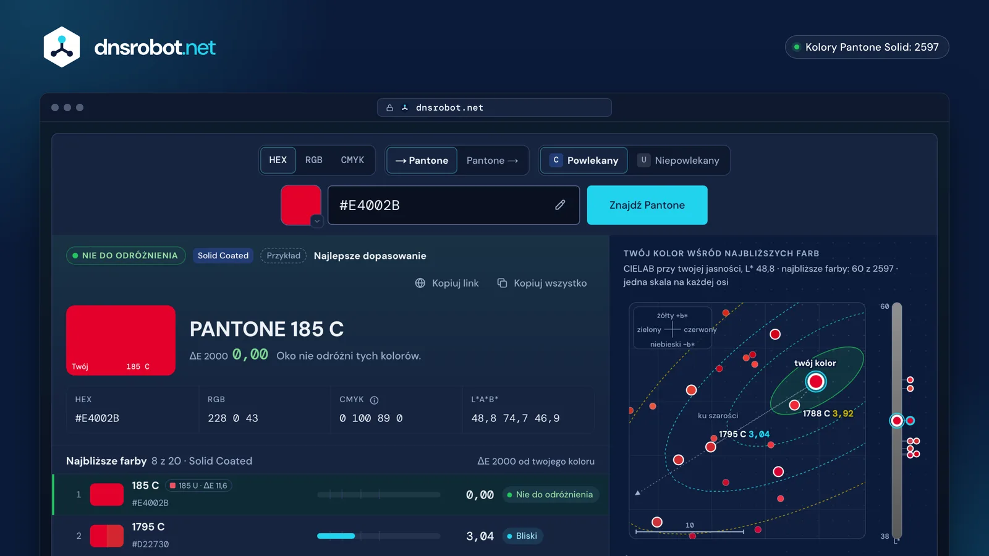Choose Niepowlekany paper type
This screenshot has height=556, width=989.
(x=679, y=161)
